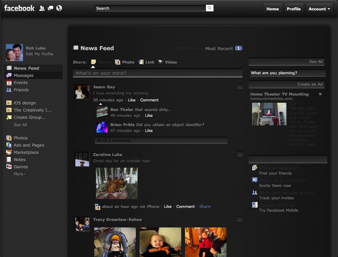Like Ben Thaler's comment

pyautogui.click(x=149, y=115)
